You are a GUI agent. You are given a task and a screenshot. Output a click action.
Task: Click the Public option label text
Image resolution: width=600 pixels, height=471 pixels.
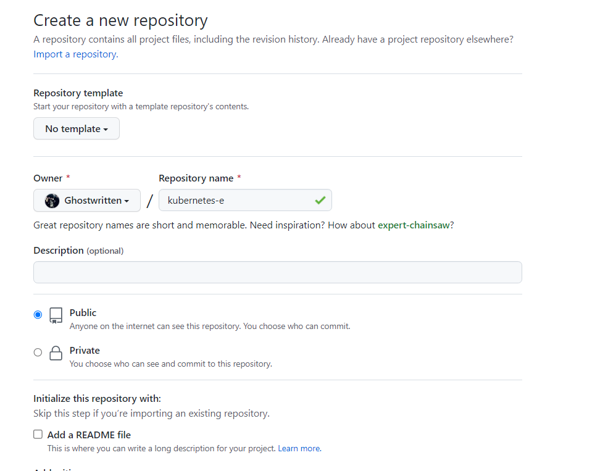pos(83,312)
